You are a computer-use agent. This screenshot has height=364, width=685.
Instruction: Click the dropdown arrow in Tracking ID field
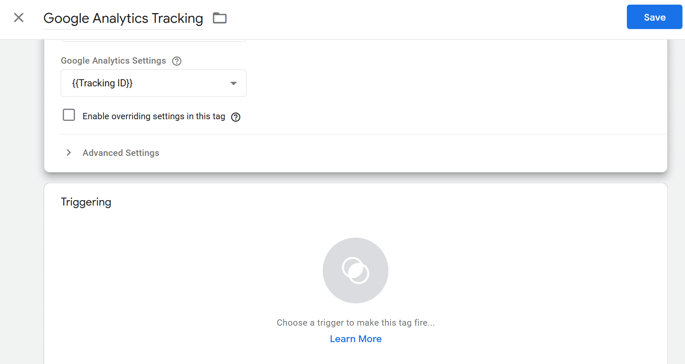[x=233, y=83]
